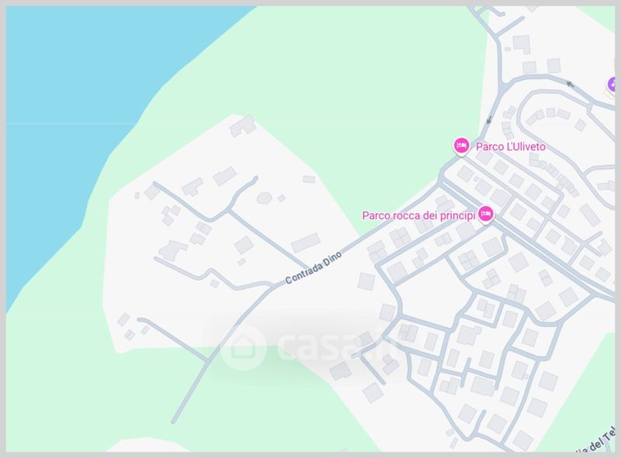Click the southern end of the Contrada Dino road

pos(174,422)
